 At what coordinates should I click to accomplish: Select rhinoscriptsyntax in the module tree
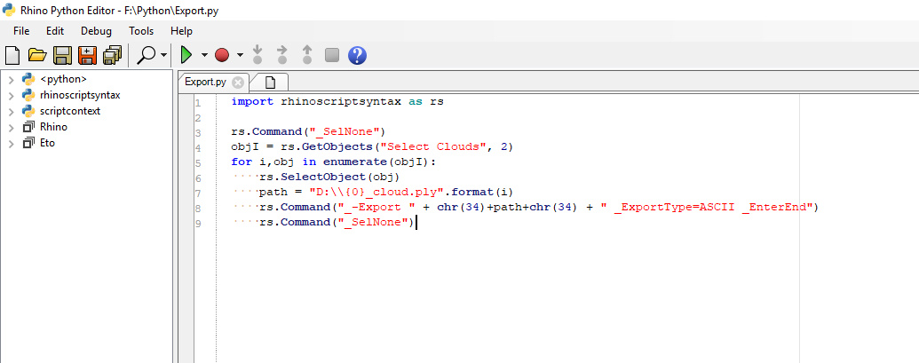tap(80, 95)
